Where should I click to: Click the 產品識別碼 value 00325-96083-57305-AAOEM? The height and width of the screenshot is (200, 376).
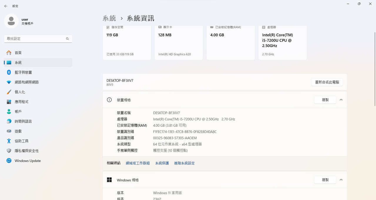point(175,138)
